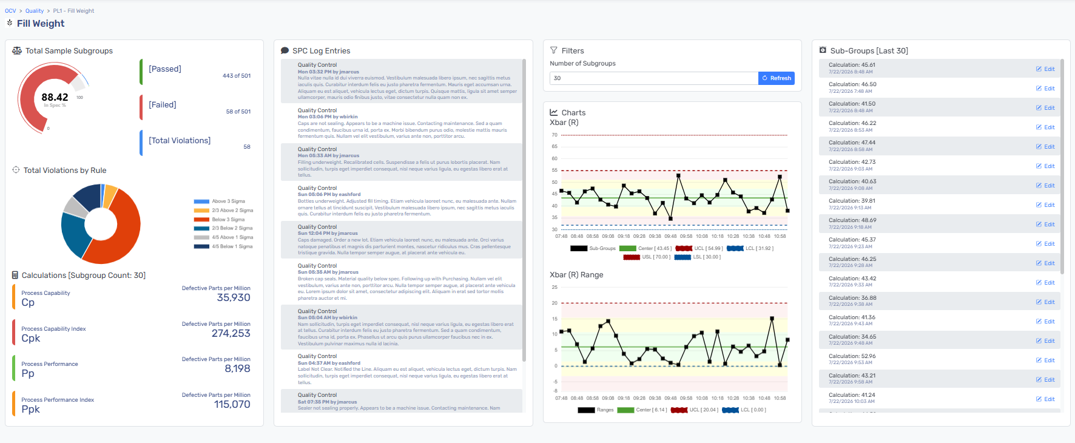Image resolution: width=1075 pixels, height=443 pixels.
Task: Toggle the Above 3 Sigma legend swatch
Action: pyautogui.click(x=201, y=201)
